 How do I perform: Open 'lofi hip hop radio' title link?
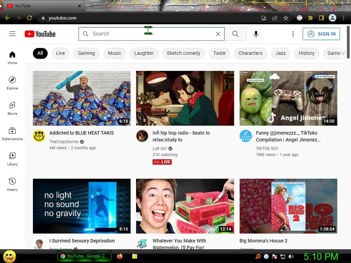point(181,136)
